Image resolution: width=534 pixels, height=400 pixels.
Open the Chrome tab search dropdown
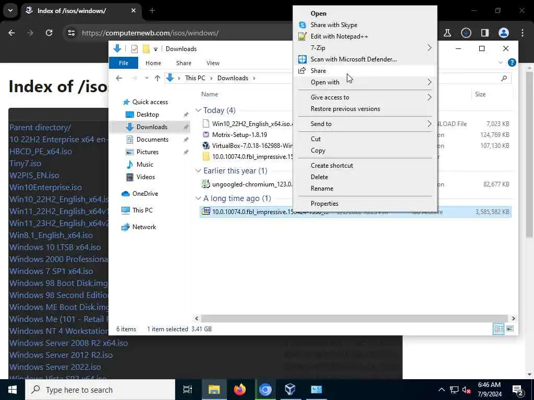pyautogui.click(x=10, y=10)
